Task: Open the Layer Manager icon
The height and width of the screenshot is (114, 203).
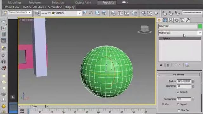Action: click(37, 13)
